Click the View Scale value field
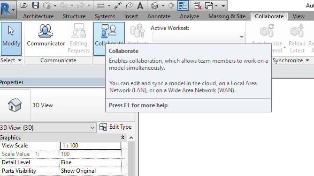Screen dimensions: 314x176 coord(91,146)
